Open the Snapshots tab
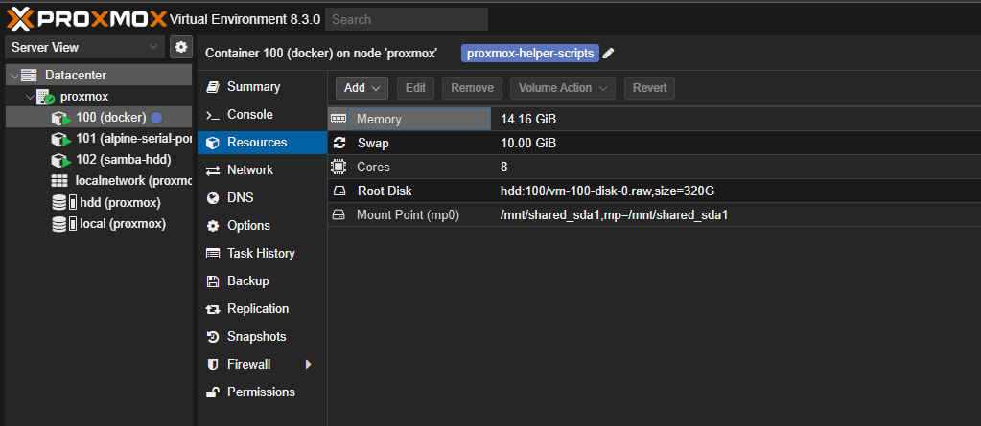Viewport: 981px width, 426px height. click(262, 337)
